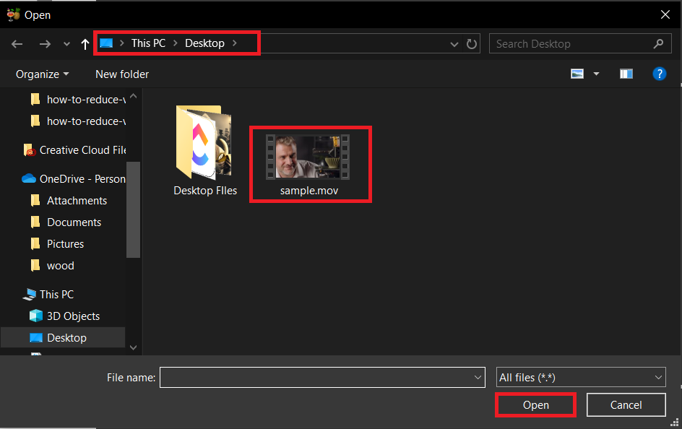682x429 pixels.
Task: Open the Organize dropdown menu
Action: (x=41, y=74)
